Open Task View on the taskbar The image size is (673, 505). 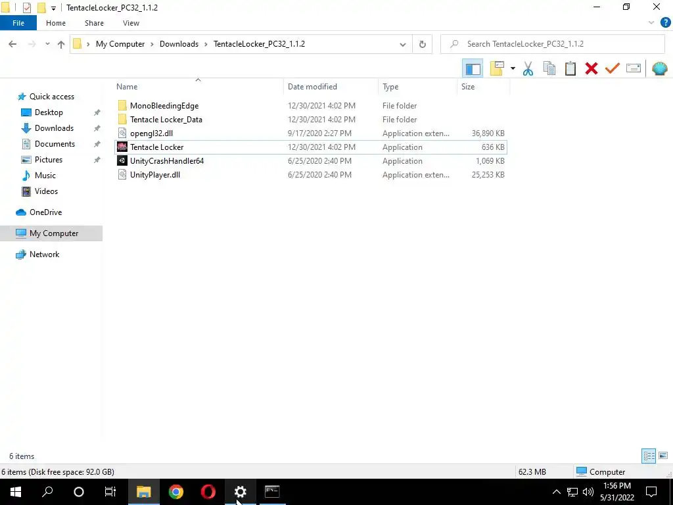(x=110, y=492)
